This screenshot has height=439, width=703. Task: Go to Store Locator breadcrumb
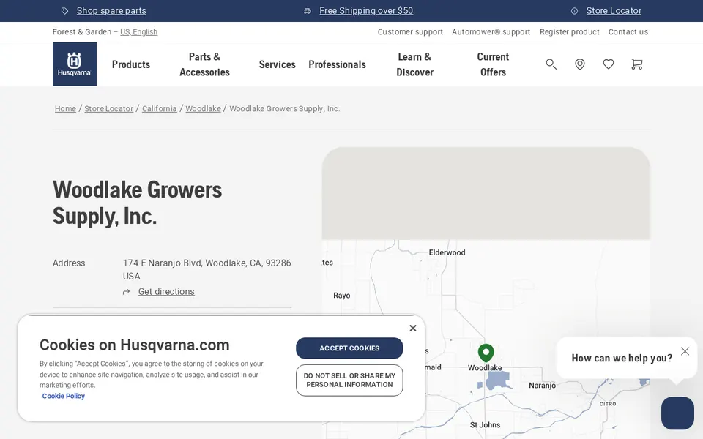pyautogui.click(x=109, y=108)
